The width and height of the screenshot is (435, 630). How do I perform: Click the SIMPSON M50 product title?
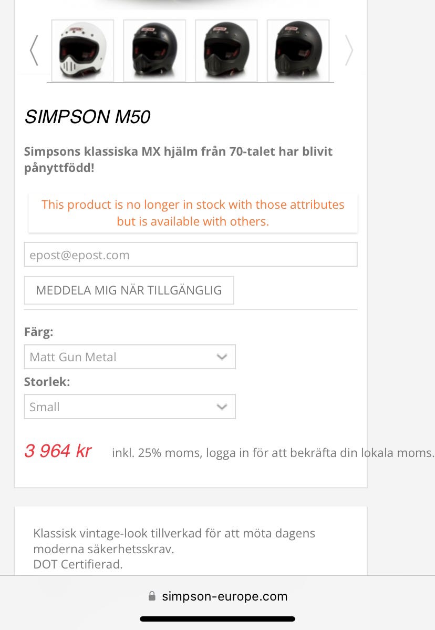(x=87, y=117)
